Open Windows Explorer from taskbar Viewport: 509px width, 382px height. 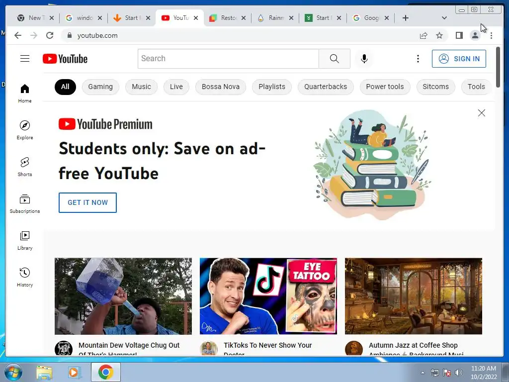tap(44, 373)
